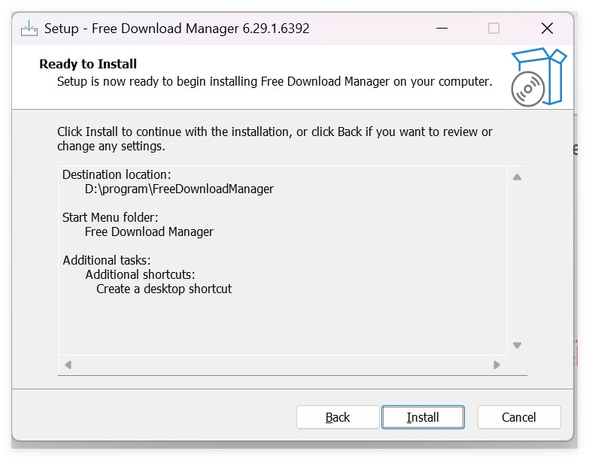Start installation with the Install button

[x=423, y=417]
